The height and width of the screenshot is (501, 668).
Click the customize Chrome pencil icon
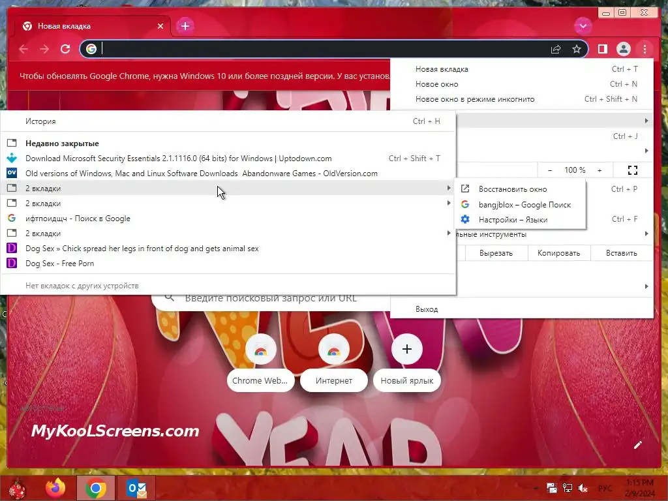638,445
